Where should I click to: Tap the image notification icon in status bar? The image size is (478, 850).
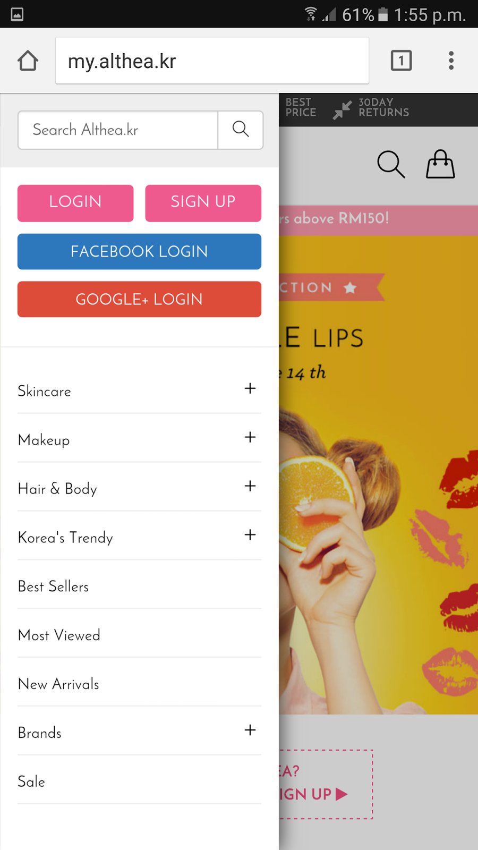pyautogui.click(x=17, y=14)
